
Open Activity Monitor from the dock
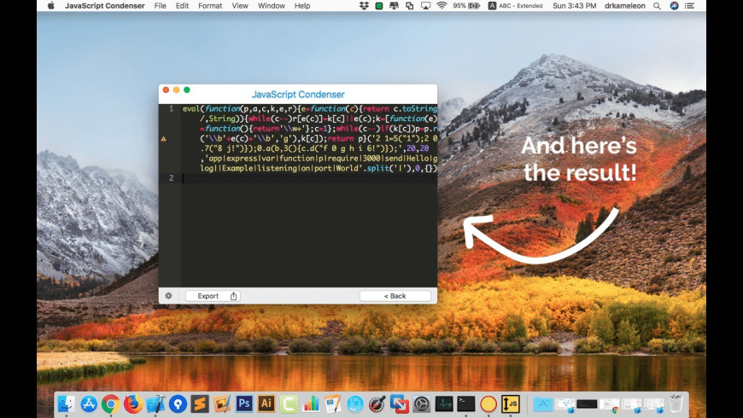coord(444,403)
